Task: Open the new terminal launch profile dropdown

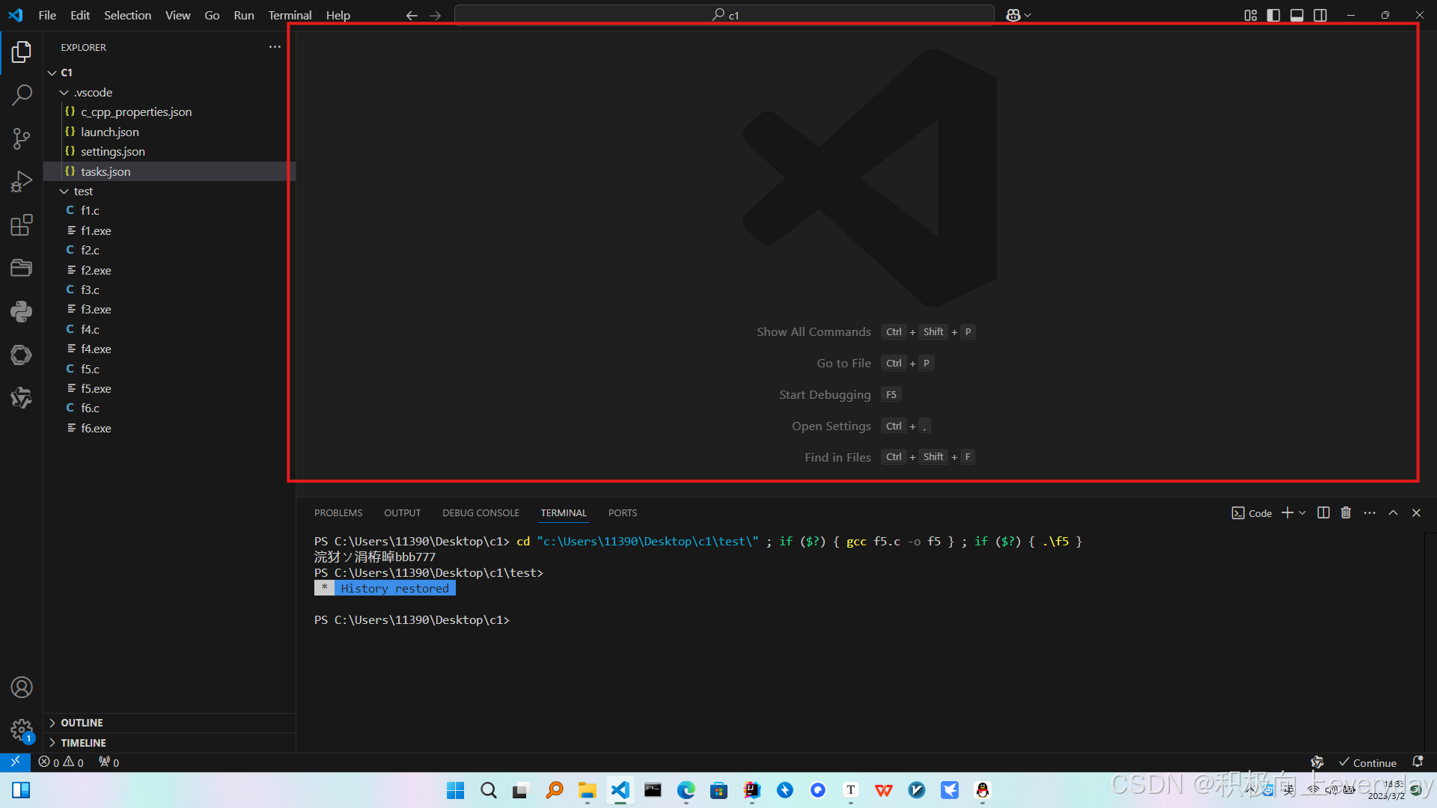Action: (1303, 513)
